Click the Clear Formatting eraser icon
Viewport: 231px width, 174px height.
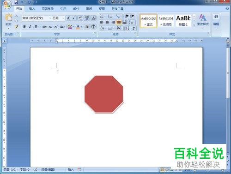tap(80, 18)
